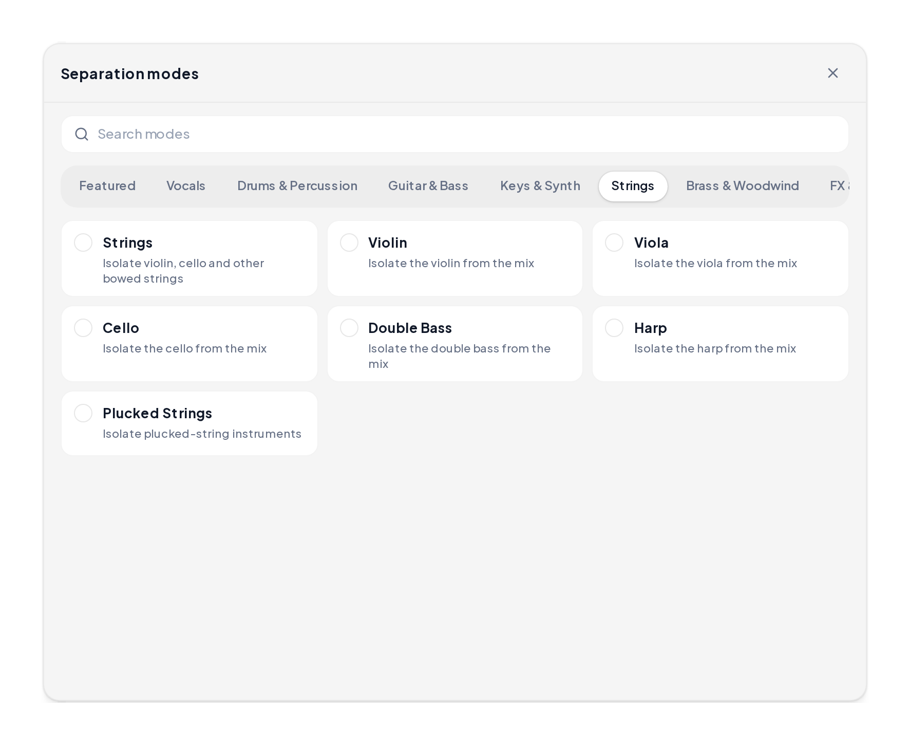Select the Guitar & Bass tab
910x744 pixels.
pyautogui.click(x=428, y=186)
